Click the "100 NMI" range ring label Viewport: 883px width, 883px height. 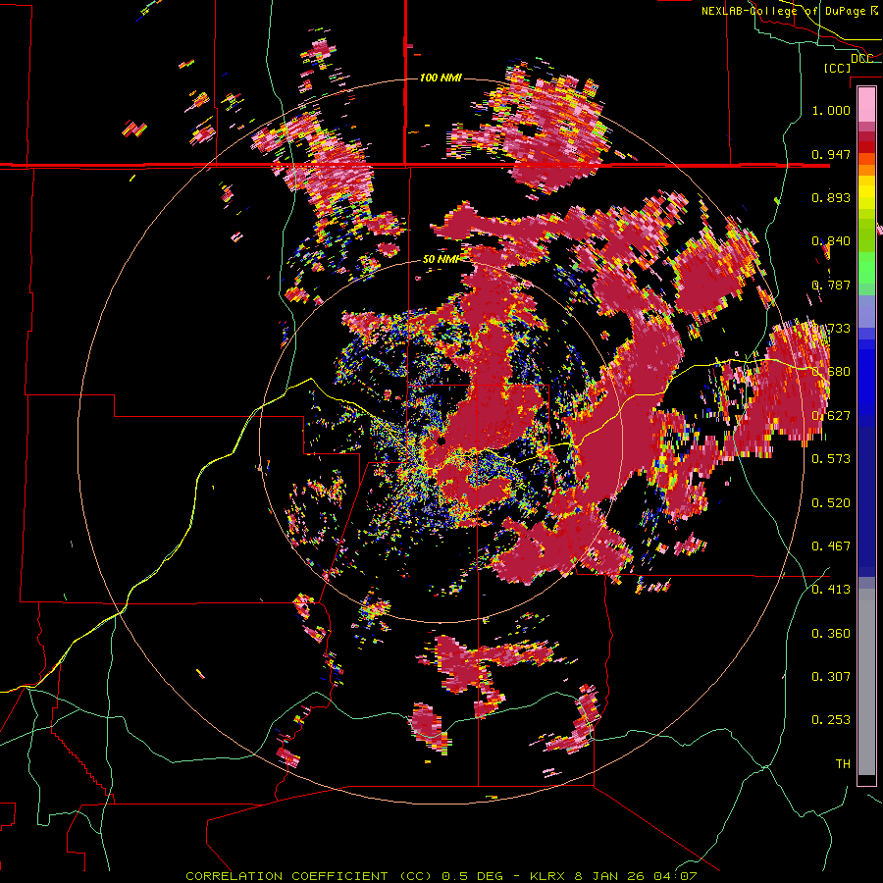click(441, 78)
